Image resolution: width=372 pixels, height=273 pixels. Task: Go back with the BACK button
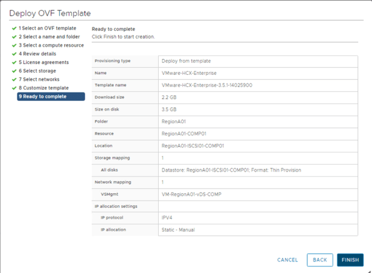coord(319,260)
